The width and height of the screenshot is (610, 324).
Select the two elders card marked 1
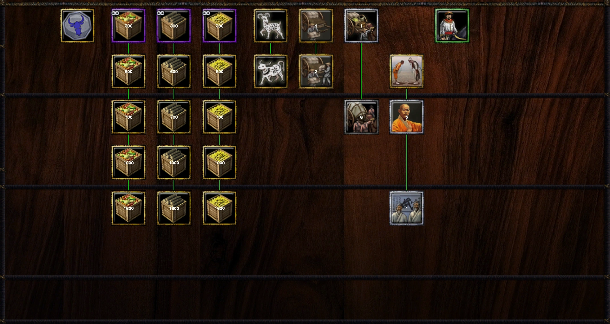(407, 208)
